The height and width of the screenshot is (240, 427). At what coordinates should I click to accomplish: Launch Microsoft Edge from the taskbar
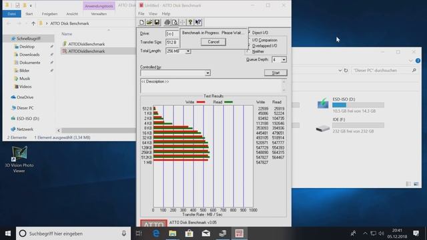pyautogui.click(x=156, y=233)
